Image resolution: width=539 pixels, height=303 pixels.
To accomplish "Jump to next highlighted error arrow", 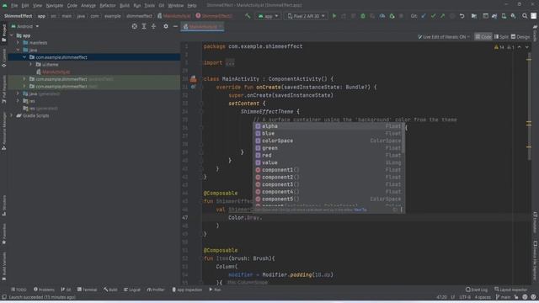I will click(526, 47).
